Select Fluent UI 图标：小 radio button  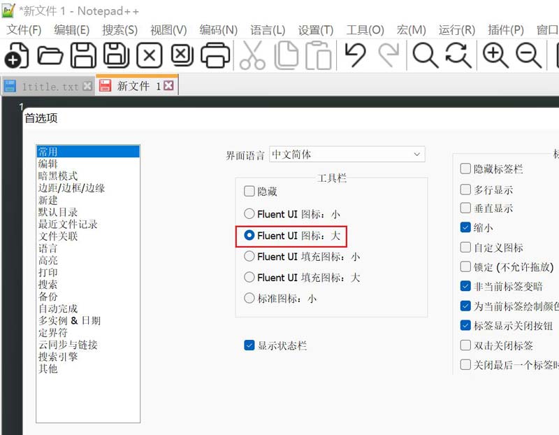pyautogui.click(x=249, y=214)
